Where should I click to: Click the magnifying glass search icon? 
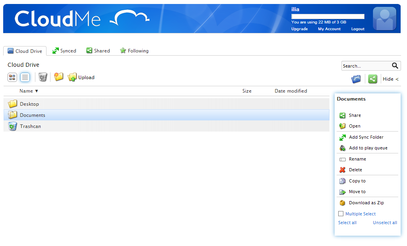click(395, 66)
